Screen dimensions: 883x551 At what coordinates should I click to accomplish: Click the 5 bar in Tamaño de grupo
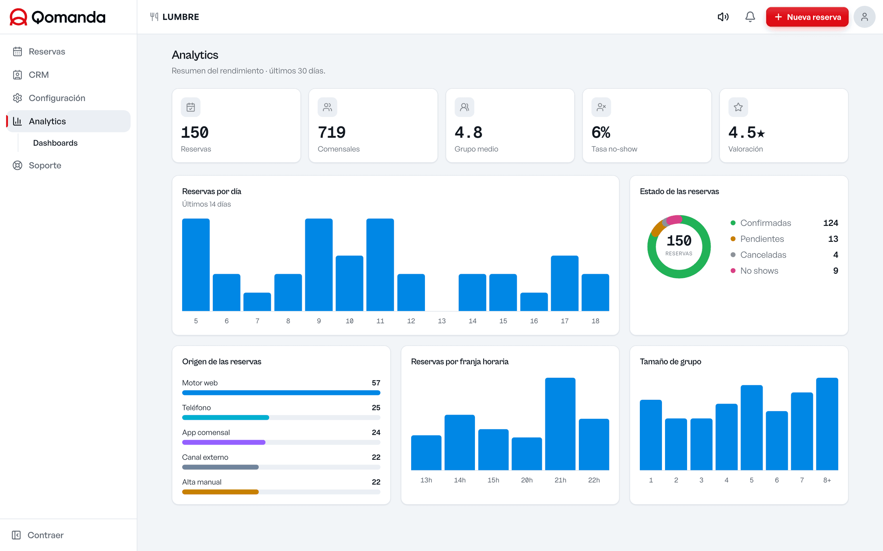click(x=752, y=428)
